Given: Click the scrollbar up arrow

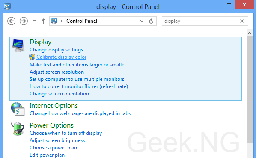Looking at the screenshot, I should click(x=250, y=33).
